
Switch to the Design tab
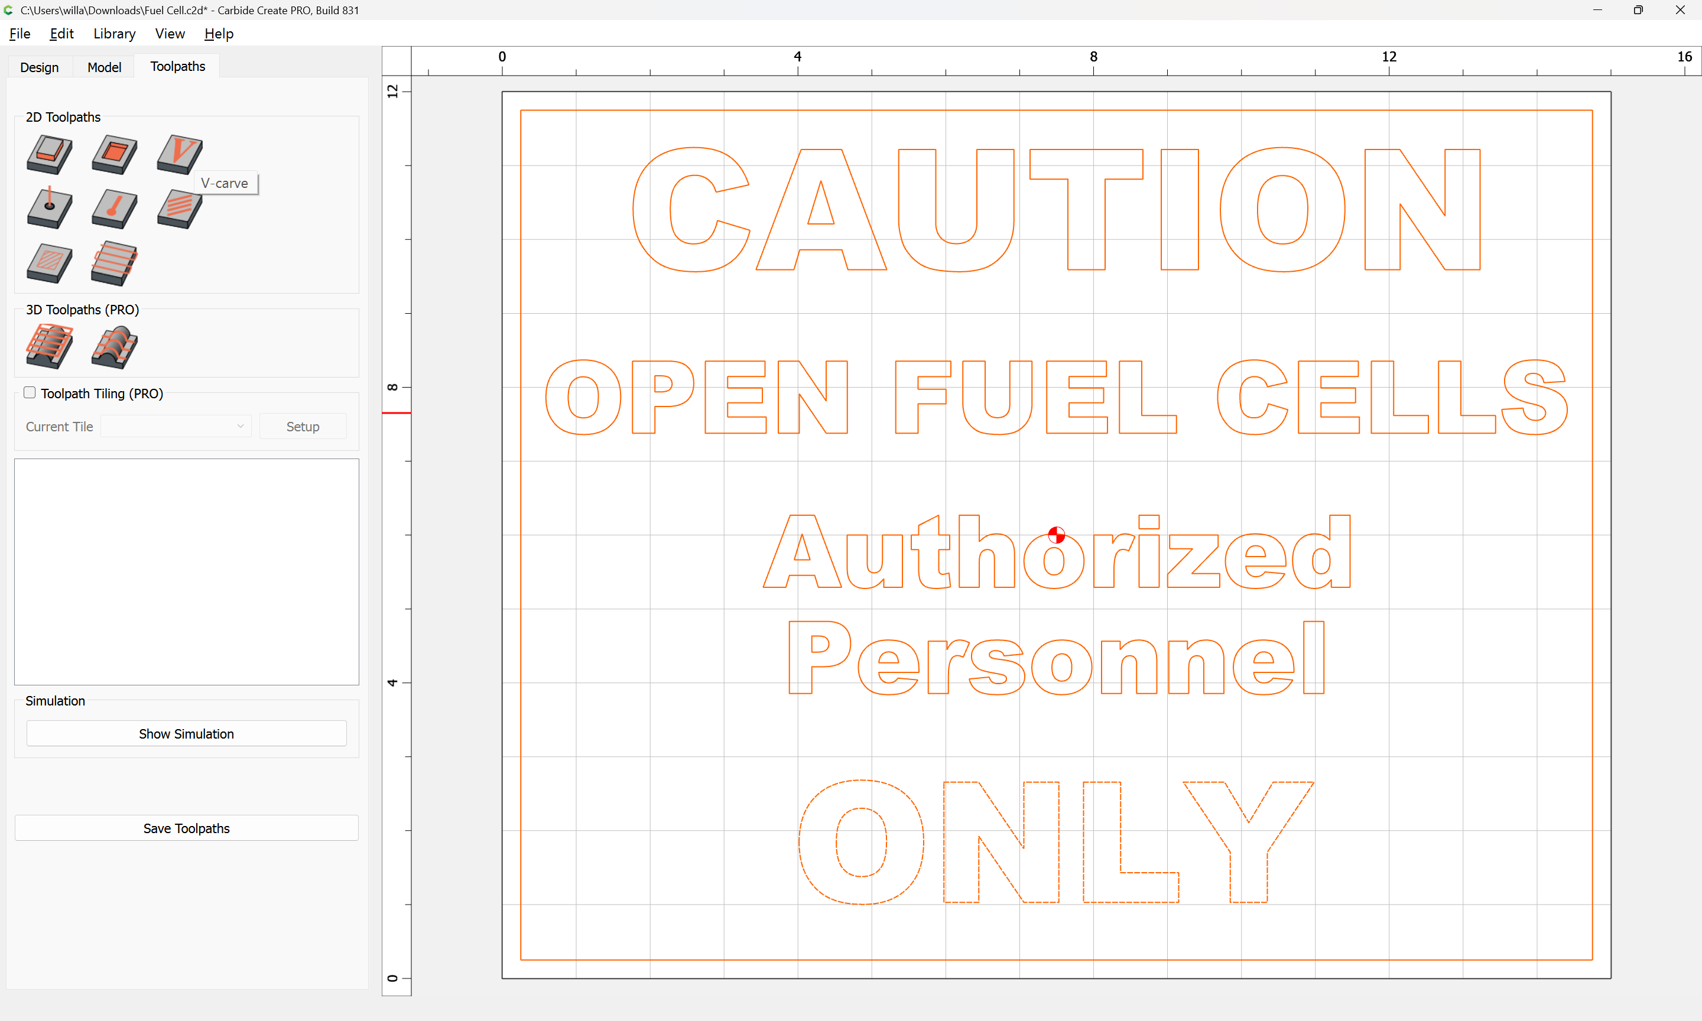click(39, 67)
